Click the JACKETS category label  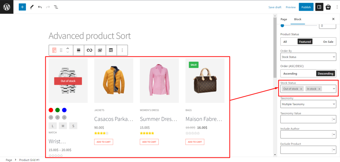99,110
